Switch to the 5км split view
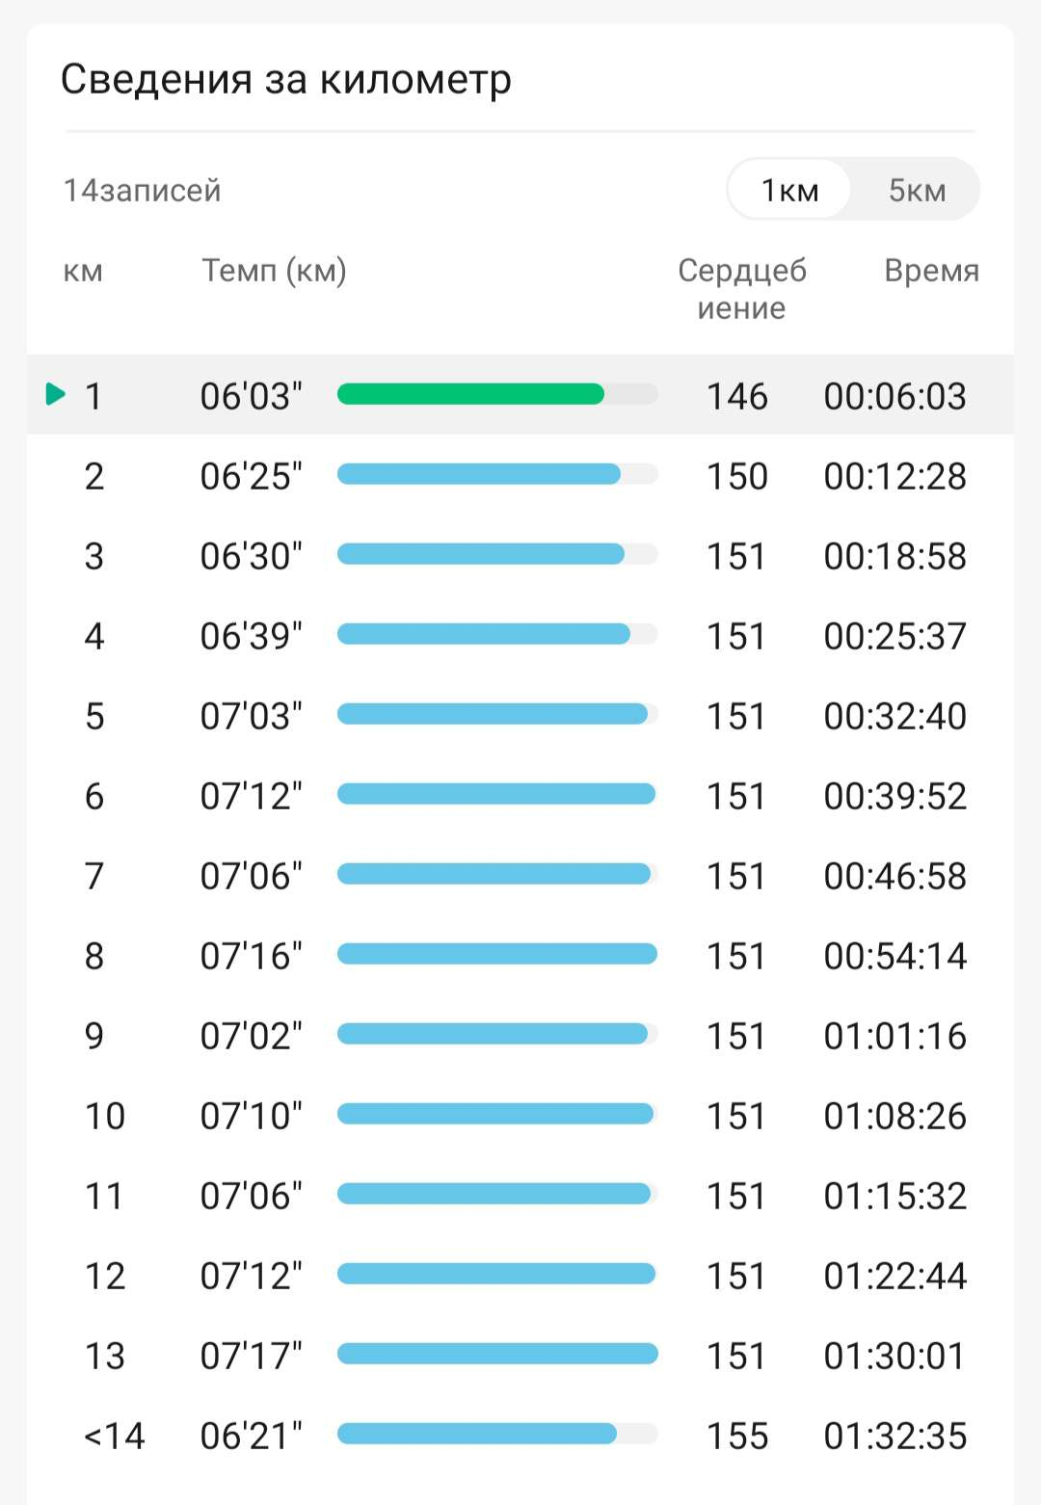This screenshot has height=1505, width=1041. pyautogui.click(x=917, y=190)
